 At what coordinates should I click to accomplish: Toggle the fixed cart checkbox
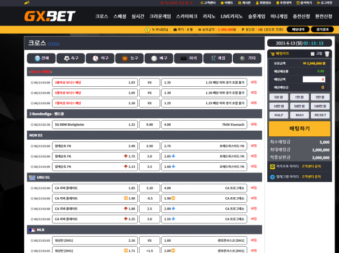(x=312, y=54)
